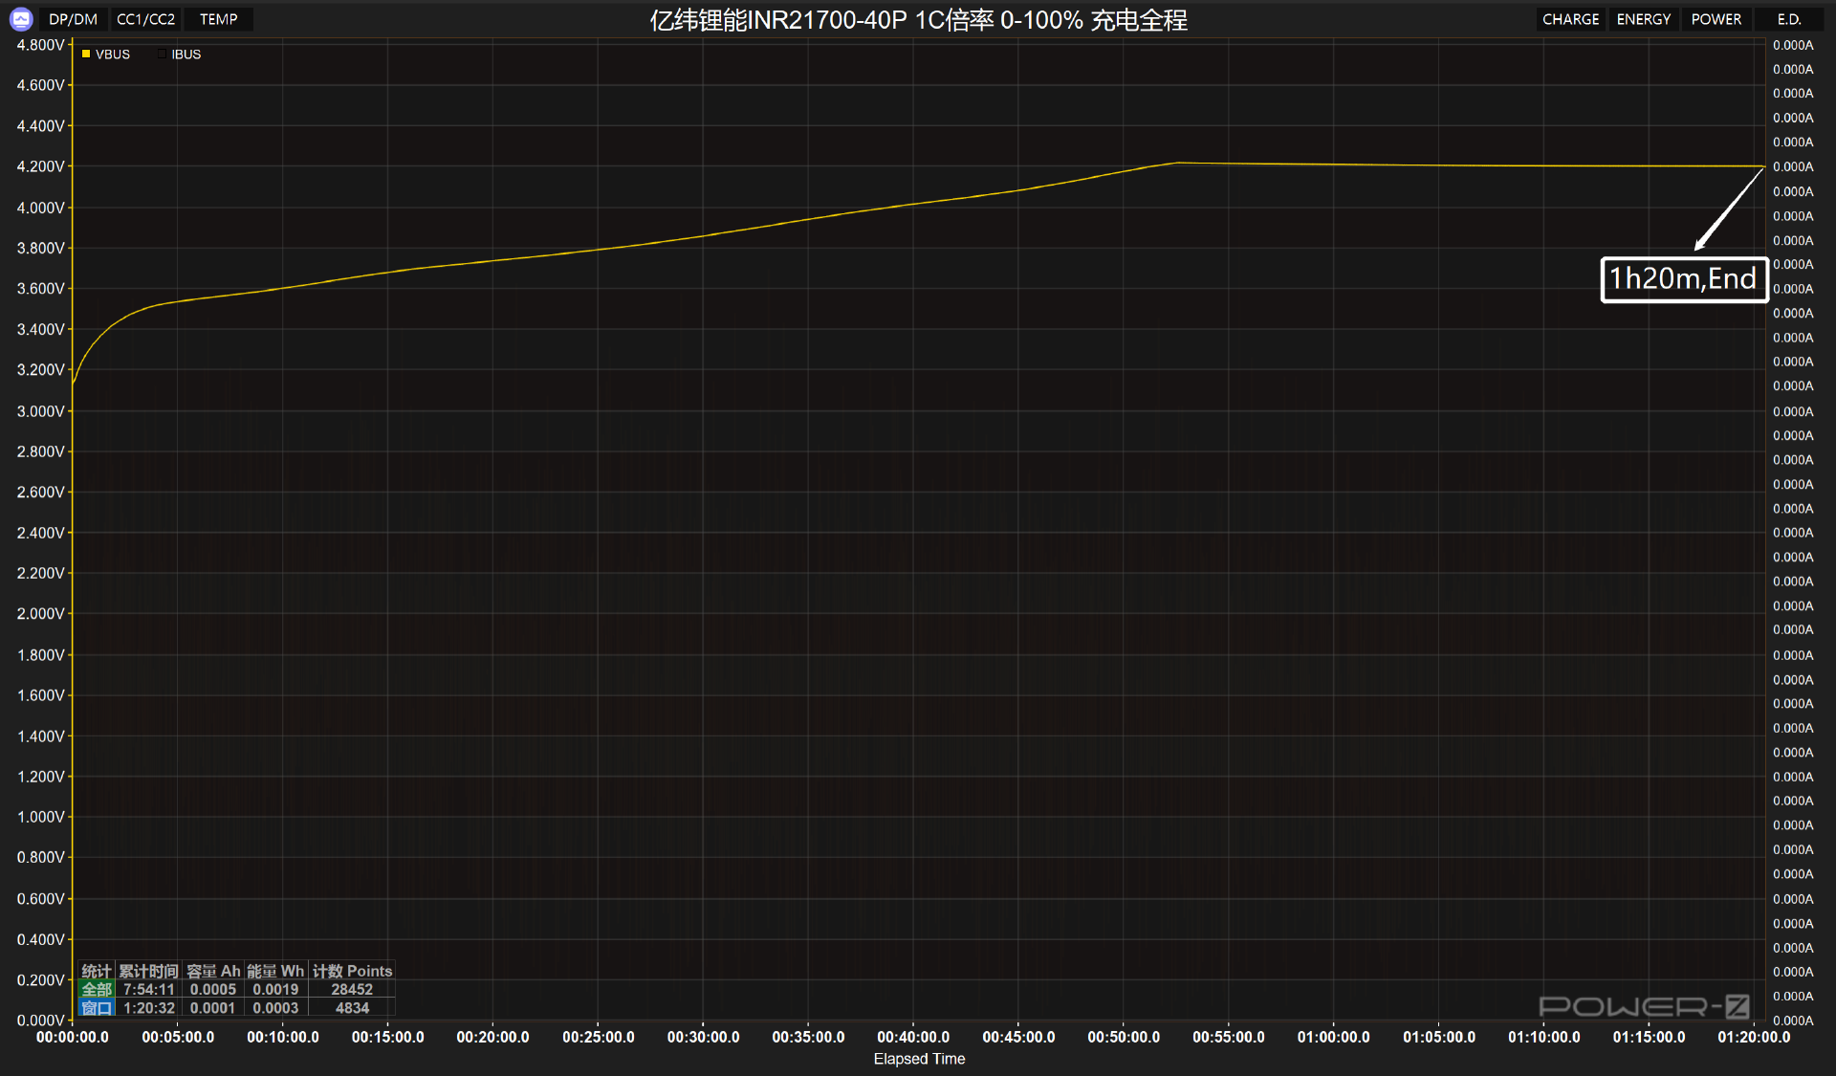Click the 0.0003 Wh window value
Screen dimensions: 1836x1076
coord(275,1007)
